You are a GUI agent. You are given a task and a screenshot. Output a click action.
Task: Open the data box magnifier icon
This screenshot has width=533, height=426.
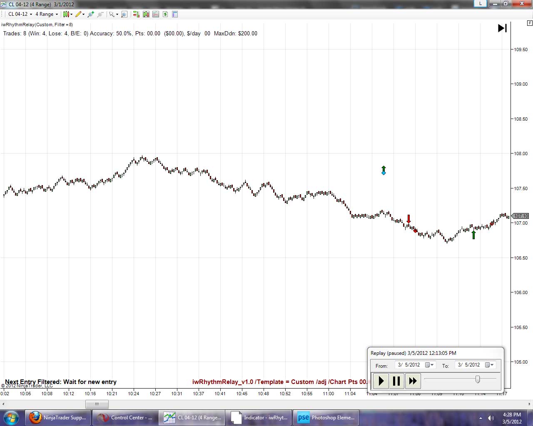click(x=124, y=14)
